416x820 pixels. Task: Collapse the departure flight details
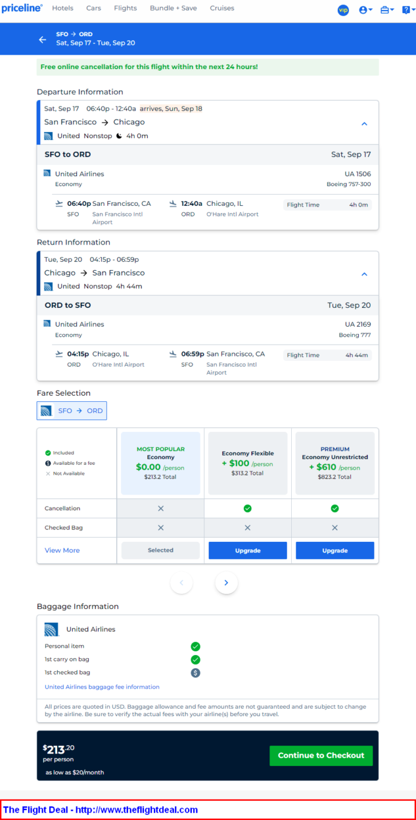[x=364, y=123]
